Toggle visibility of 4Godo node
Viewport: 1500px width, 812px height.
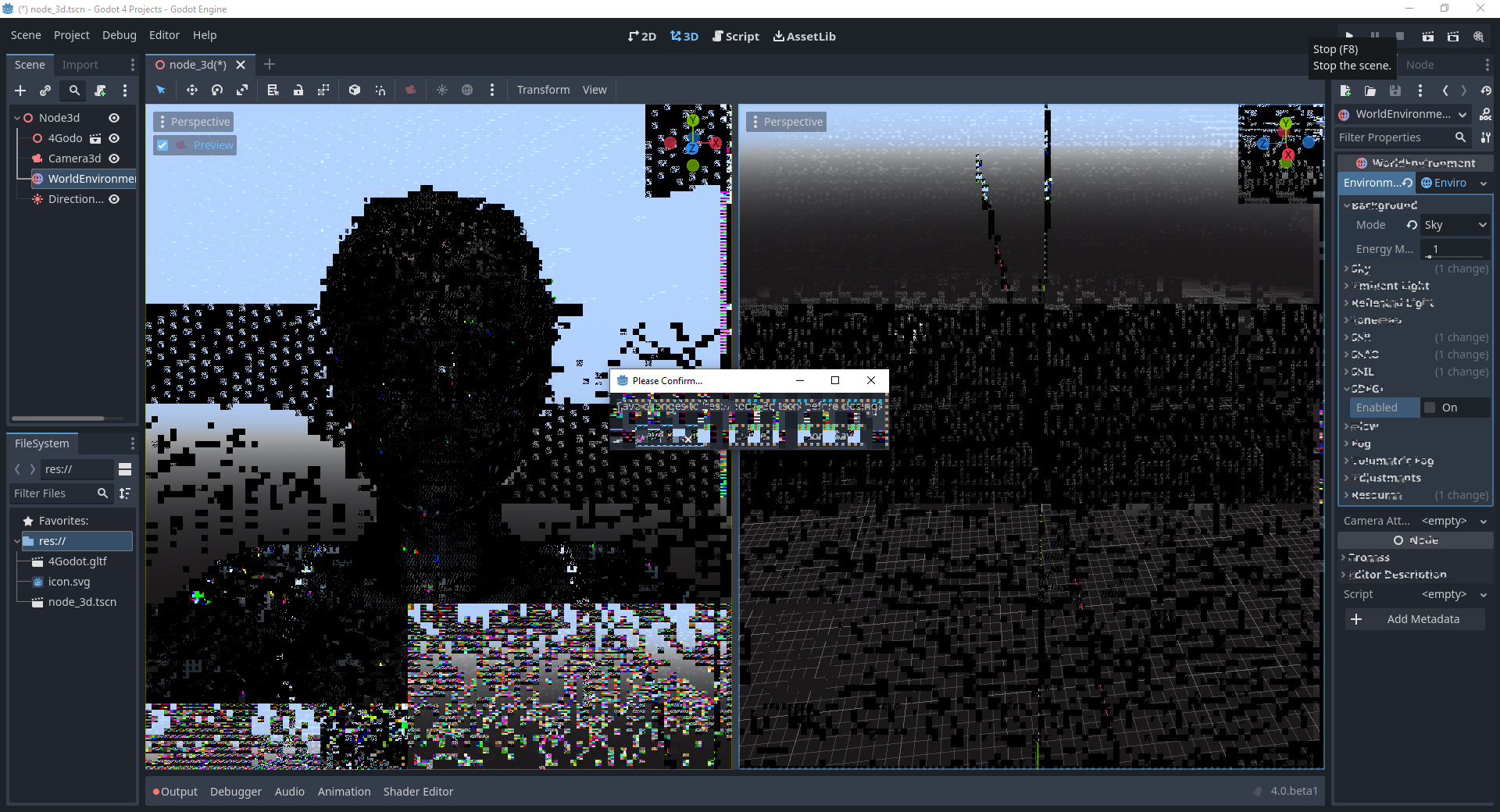click(114, 138)
